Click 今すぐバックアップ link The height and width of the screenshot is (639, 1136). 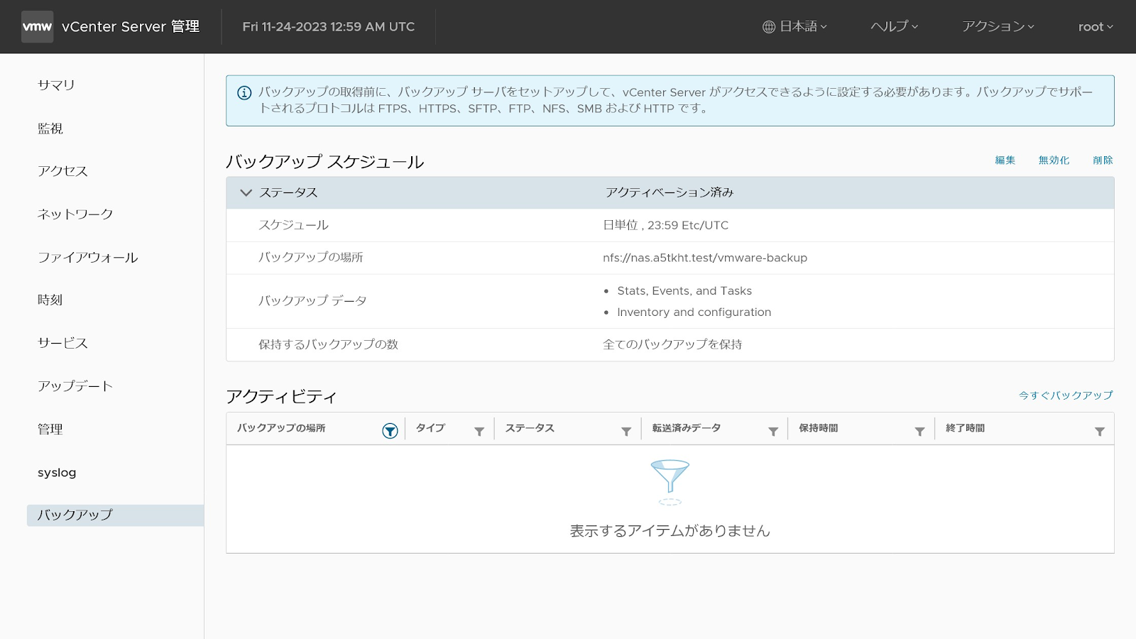(x=1066, y=395)
